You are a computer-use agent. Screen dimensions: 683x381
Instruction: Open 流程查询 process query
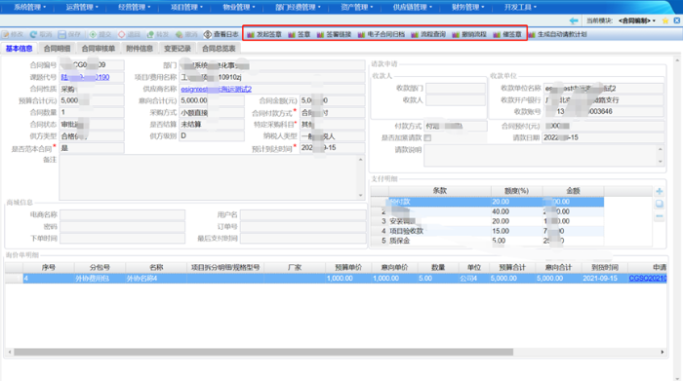[428, 34]
